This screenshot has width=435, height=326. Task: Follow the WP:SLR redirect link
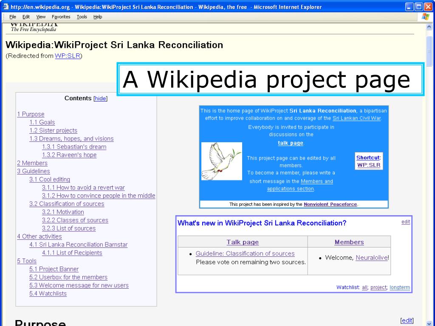(68, 56)
